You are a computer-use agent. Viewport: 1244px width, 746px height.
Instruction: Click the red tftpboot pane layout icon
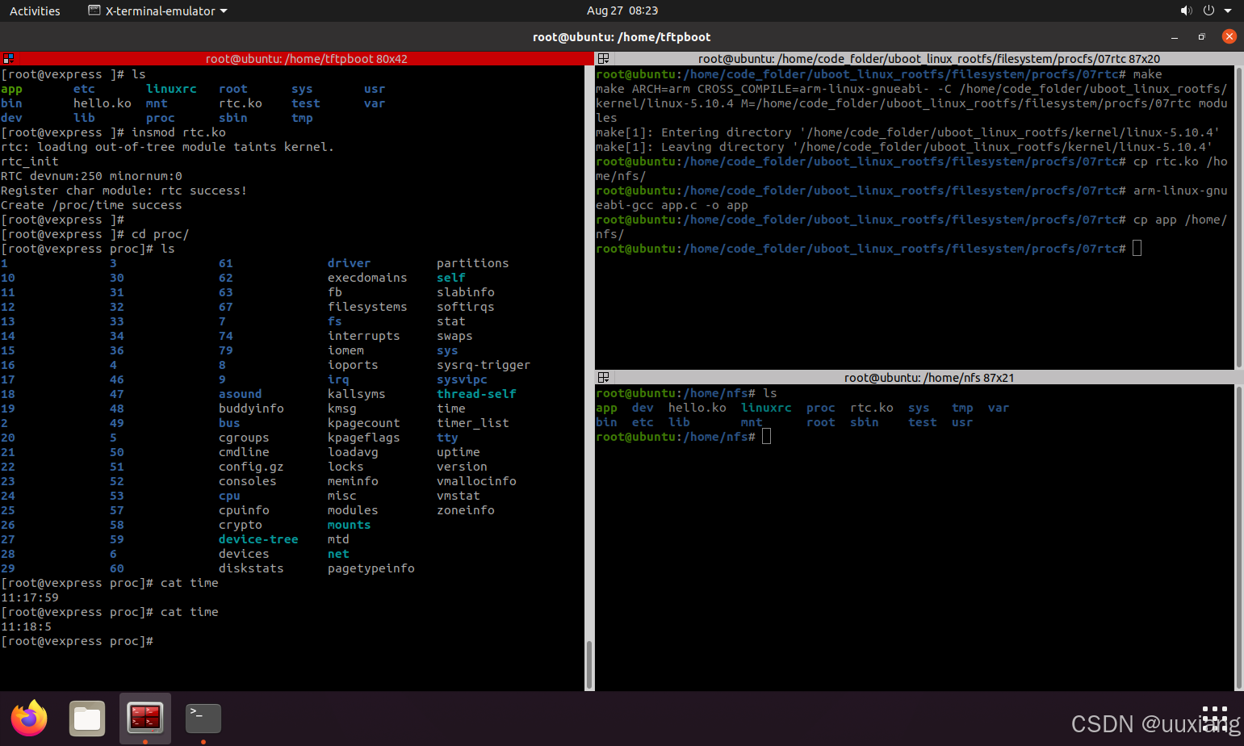(x=7, y=59)
